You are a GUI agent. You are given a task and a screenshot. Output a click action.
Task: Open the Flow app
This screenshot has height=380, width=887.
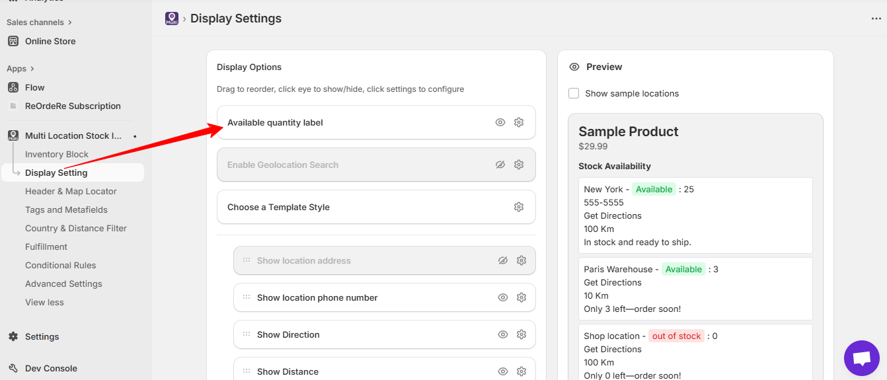click(x=34, y=87)
